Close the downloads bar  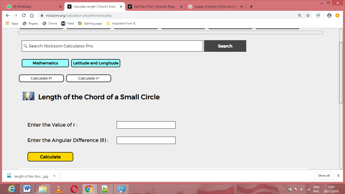point(338,176)
